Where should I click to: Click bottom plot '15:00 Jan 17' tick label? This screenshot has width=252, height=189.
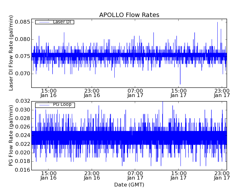[x=179, y=176]
